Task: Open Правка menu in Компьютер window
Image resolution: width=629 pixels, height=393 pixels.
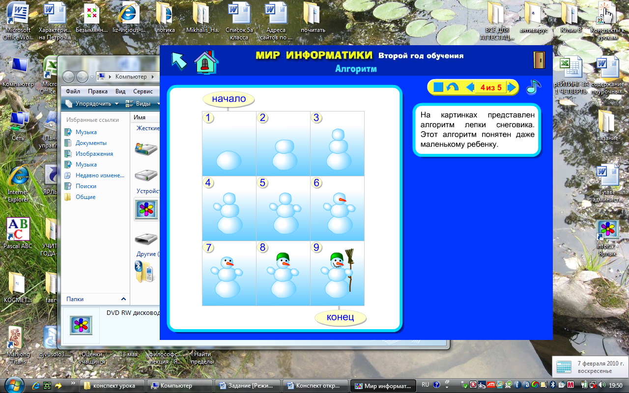Action: (x=98, y=91)
